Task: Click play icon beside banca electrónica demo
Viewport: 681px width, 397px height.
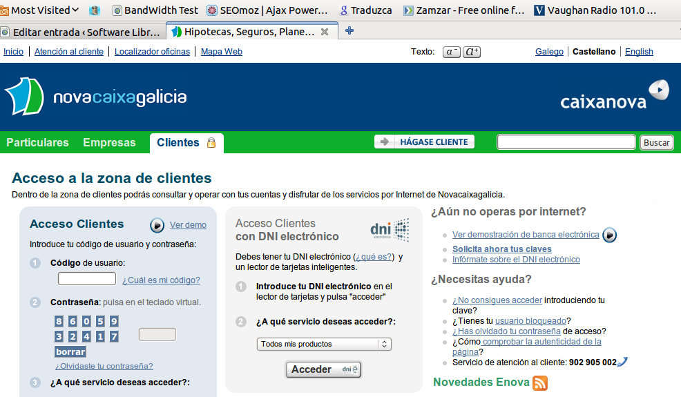Action: (x=609, y=235)
